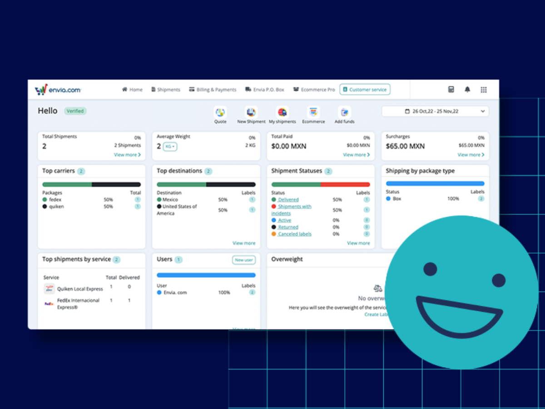Viewport: 545px width, 409px height.
Task: Click the black quiken color dot
Action: [x=45, y=206]
